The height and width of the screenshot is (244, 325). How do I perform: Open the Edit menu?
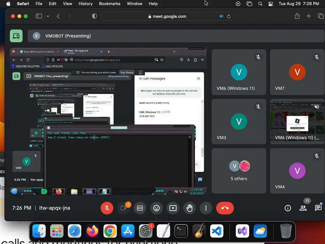[52, 3]
